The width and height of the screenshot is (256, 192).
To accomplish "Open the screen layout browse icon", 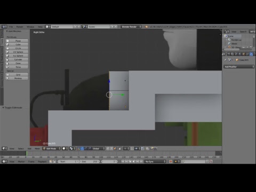I will (x=47, y=27).
